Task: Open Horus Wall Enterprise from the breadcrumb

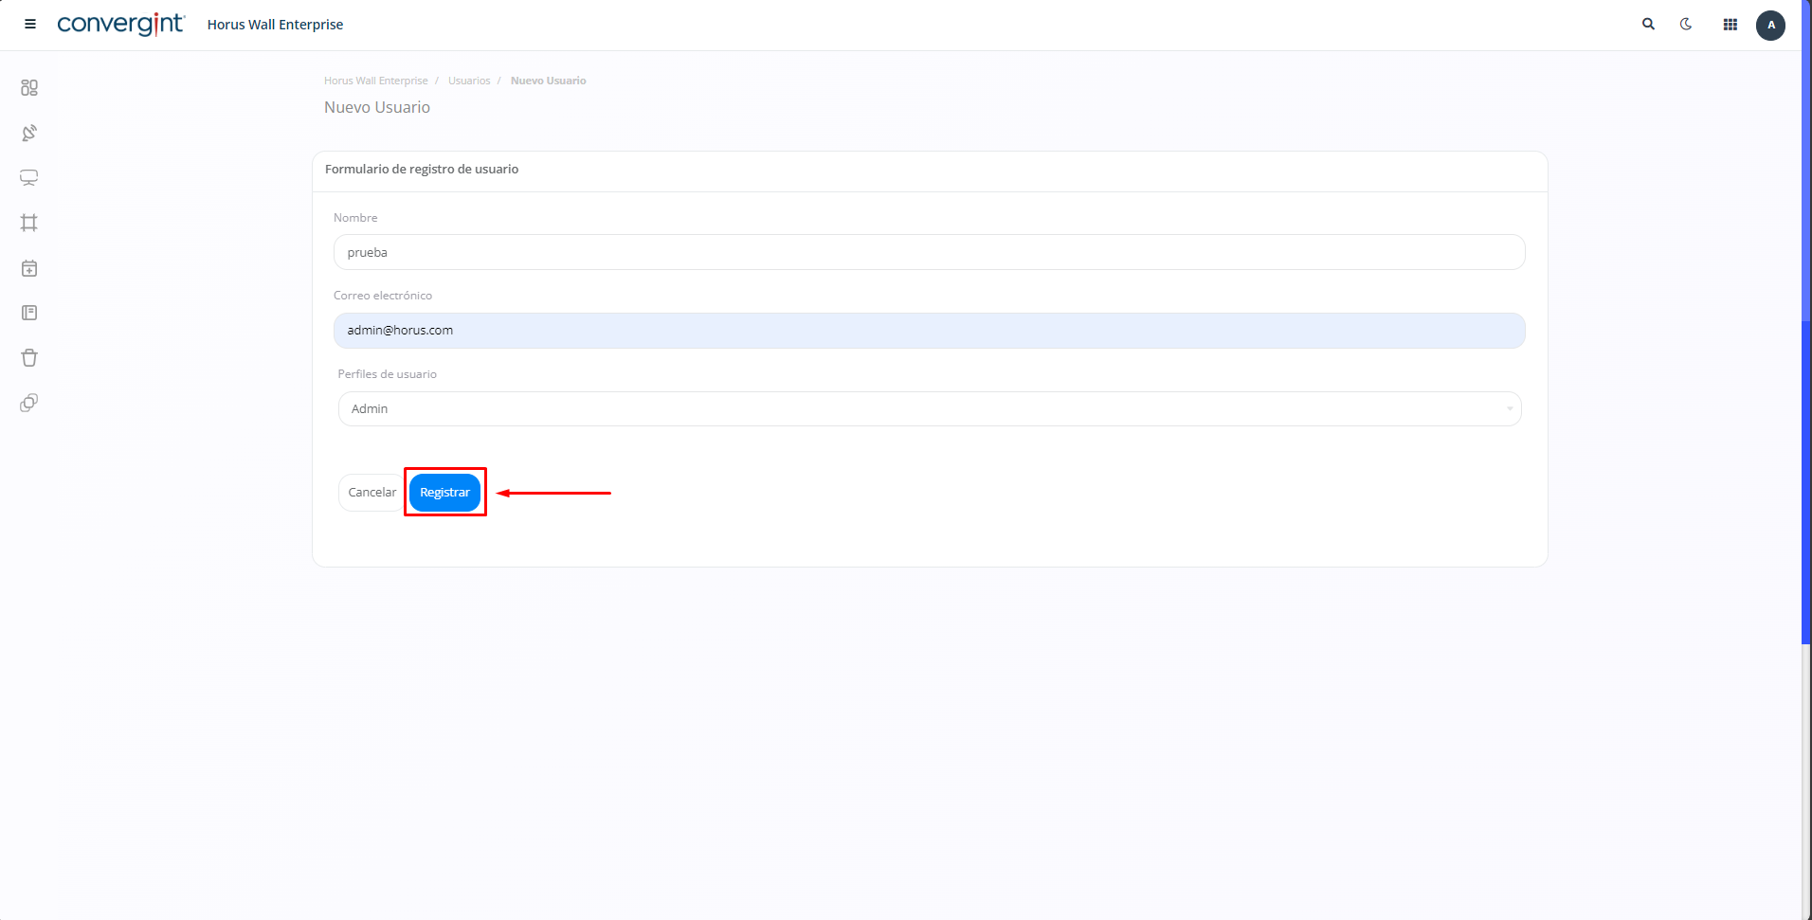Action: tap(375, 81)
